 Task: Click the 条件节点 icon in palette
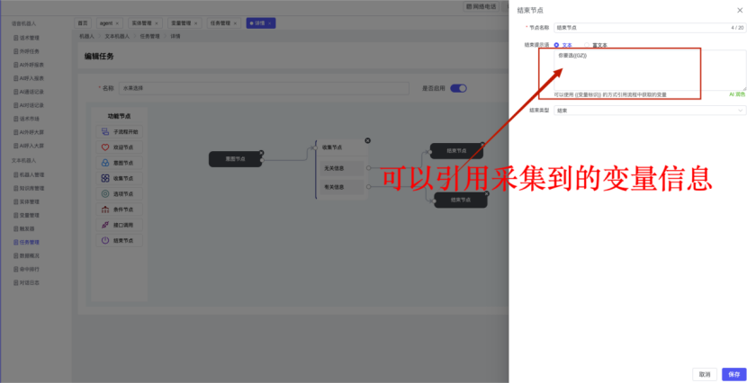click(105, 209)
